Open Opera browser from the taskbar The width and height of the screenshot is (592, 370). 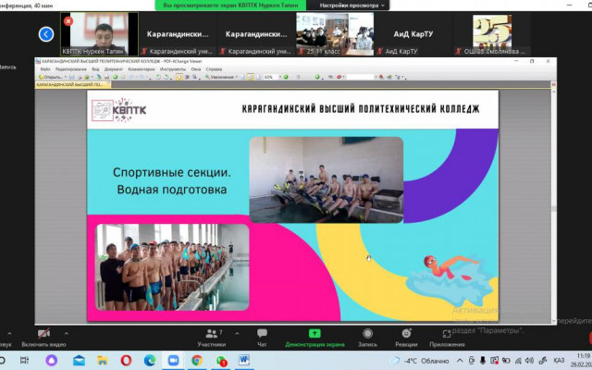(126, 360)
